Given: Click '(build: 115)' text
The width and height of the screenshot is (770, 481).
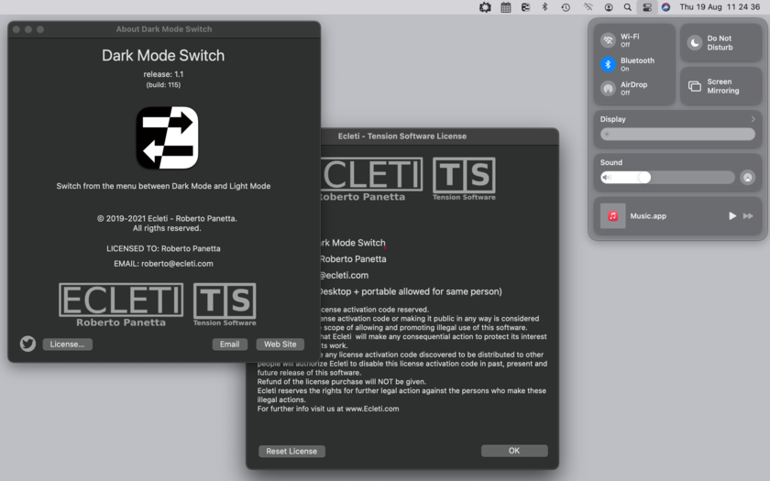Looking at the screenshot, I should pyautogui.click(x=163, y=85).
